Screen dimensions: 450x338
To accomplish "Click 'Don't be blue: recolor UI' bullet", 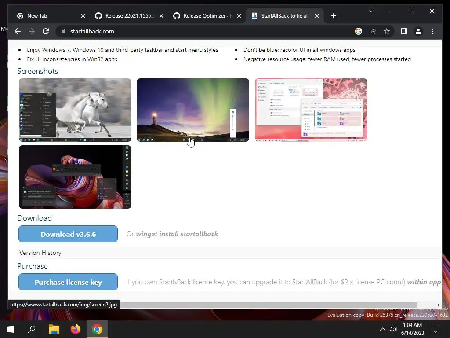I will (x=299, y=50).
